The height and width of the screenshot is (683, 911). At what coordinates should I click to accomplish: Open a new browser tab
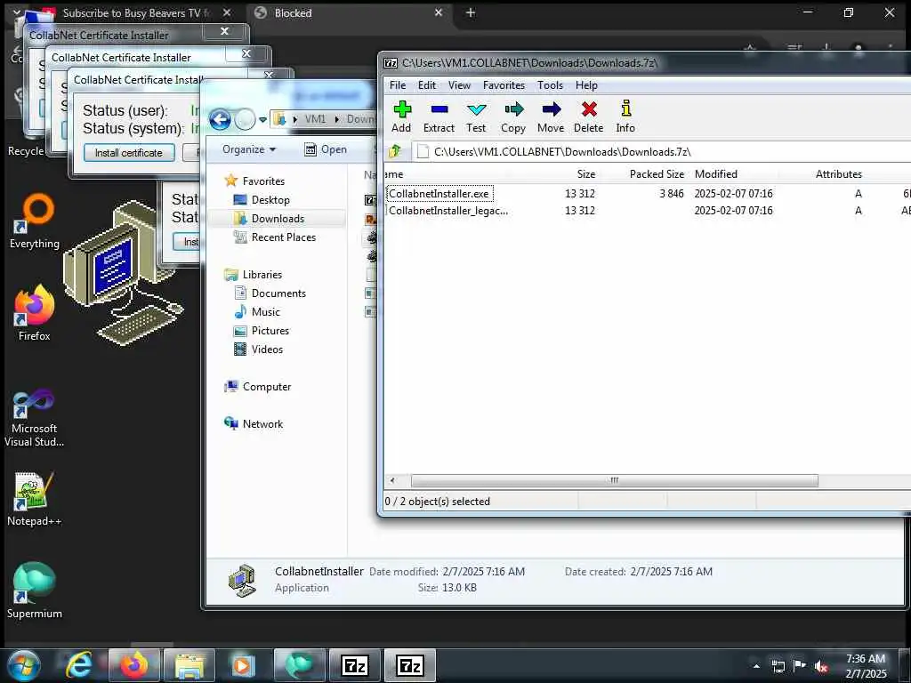pos(471,12)
